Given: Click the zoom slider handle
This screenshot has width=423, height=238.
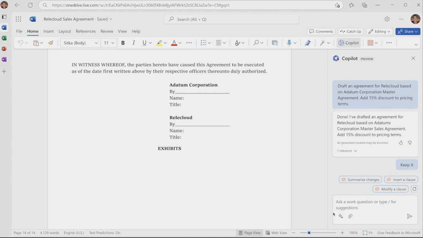Looking at the screenshot, I should pos(309,233).
